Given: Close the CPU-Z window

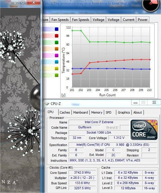Looking at the screenshot, I should pos(154,102).
